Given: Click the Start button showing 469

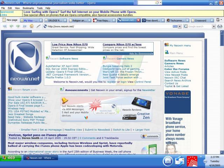Looking at the screenshot, I should (10, 158).
